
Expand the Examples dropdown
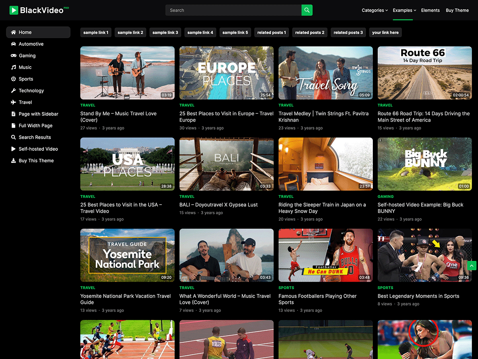tap(404, 10)
